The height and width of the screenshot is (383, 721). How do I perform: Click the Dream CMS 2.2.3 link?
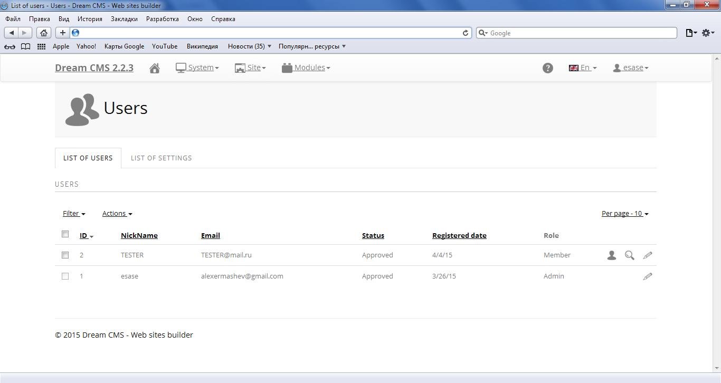pyautogui.click(x=94, y=68)
